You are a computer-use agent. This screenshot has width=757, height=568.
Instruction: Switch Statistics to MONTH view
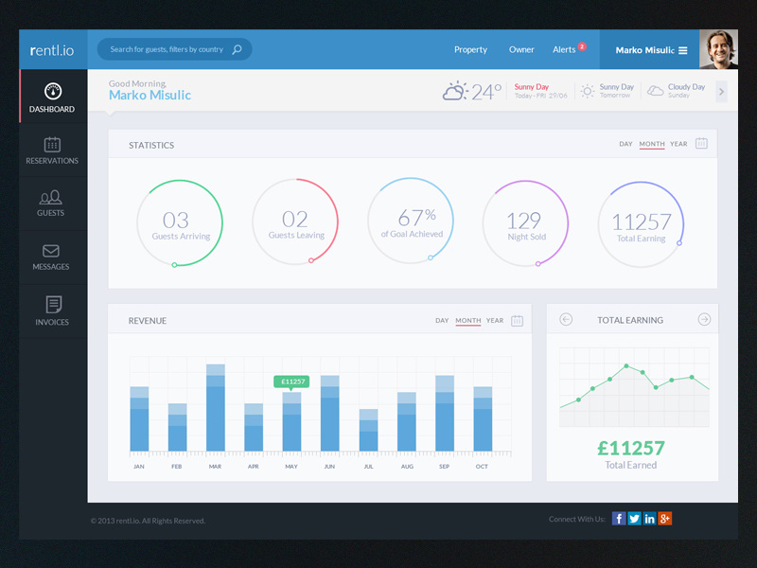[652, 144]
